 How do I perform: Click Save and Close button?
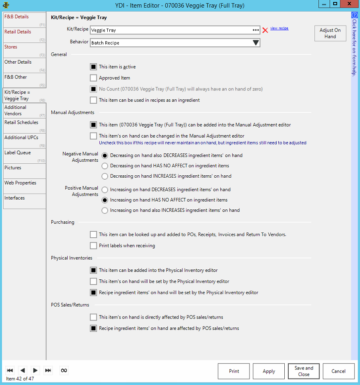pyautogui.click(x=304, y=371)
